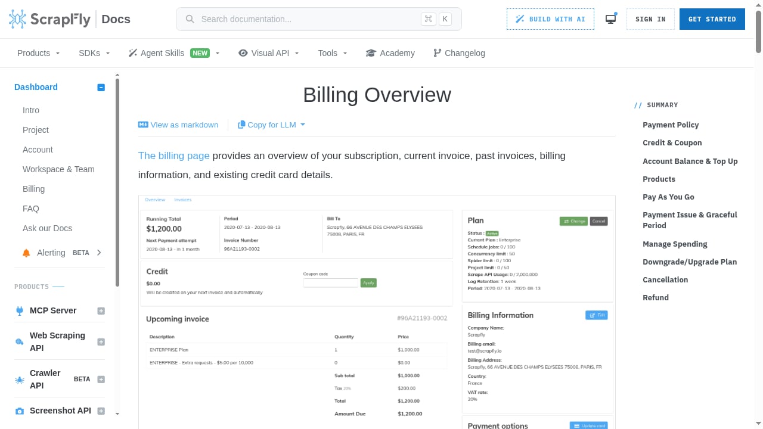Click the search magnifier icon
The height and width of the screenshot is (429, 763).
[190, 19]
